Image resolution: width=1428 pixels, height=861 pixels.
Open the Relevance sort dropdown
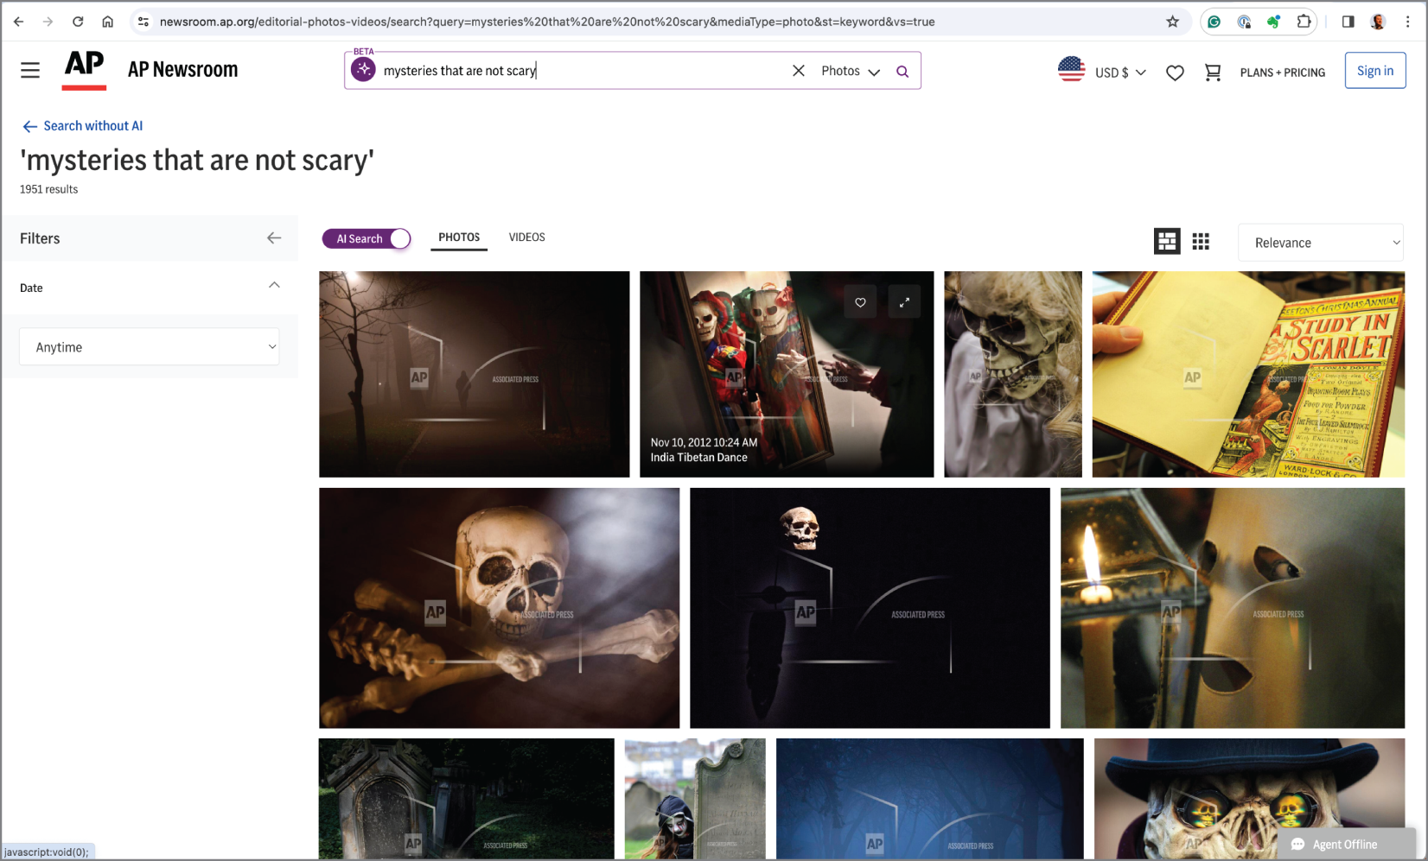pos(1320,243)
